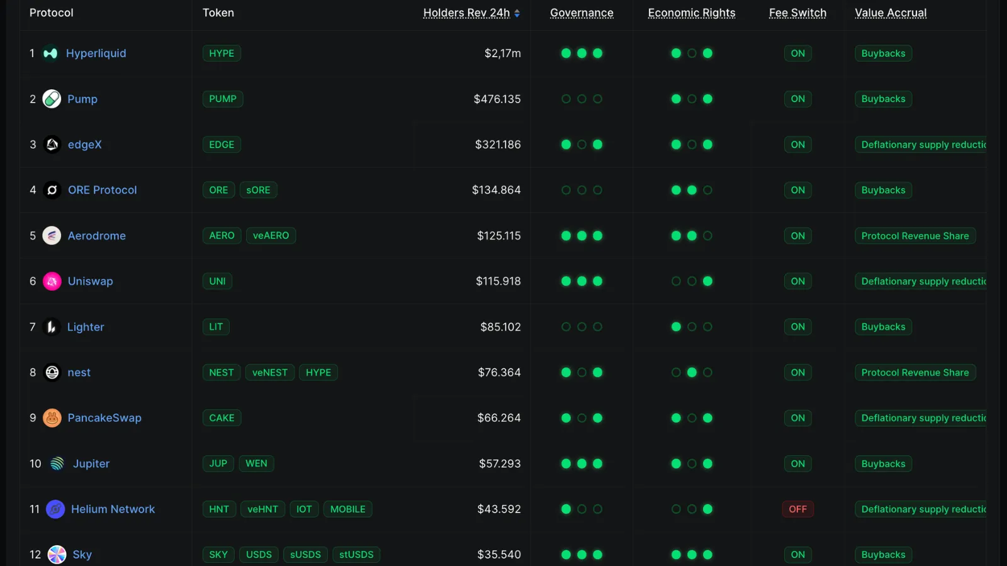
Task: Click Pump's ON fee switch badge
Action: click(798, 99)
